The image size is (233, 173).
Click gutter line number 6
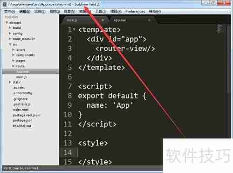pyautogui.click(x=70, y=77)
